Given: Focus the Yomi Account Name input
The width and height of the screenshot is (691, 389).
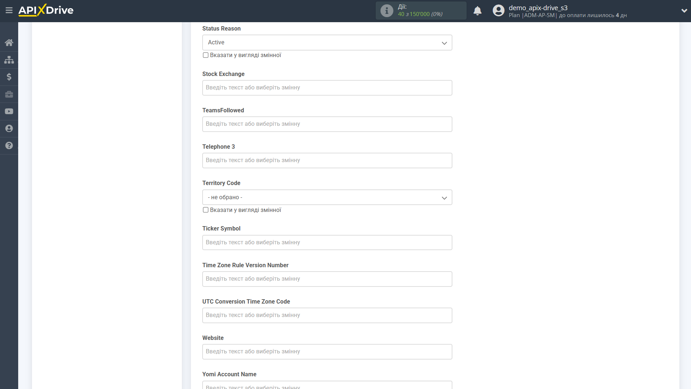Looking at the screenshot, I should click(x=327, y=385).
